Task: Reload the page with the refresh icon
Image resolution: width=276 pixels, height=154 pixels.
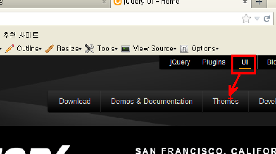Action: coord(267,19)
